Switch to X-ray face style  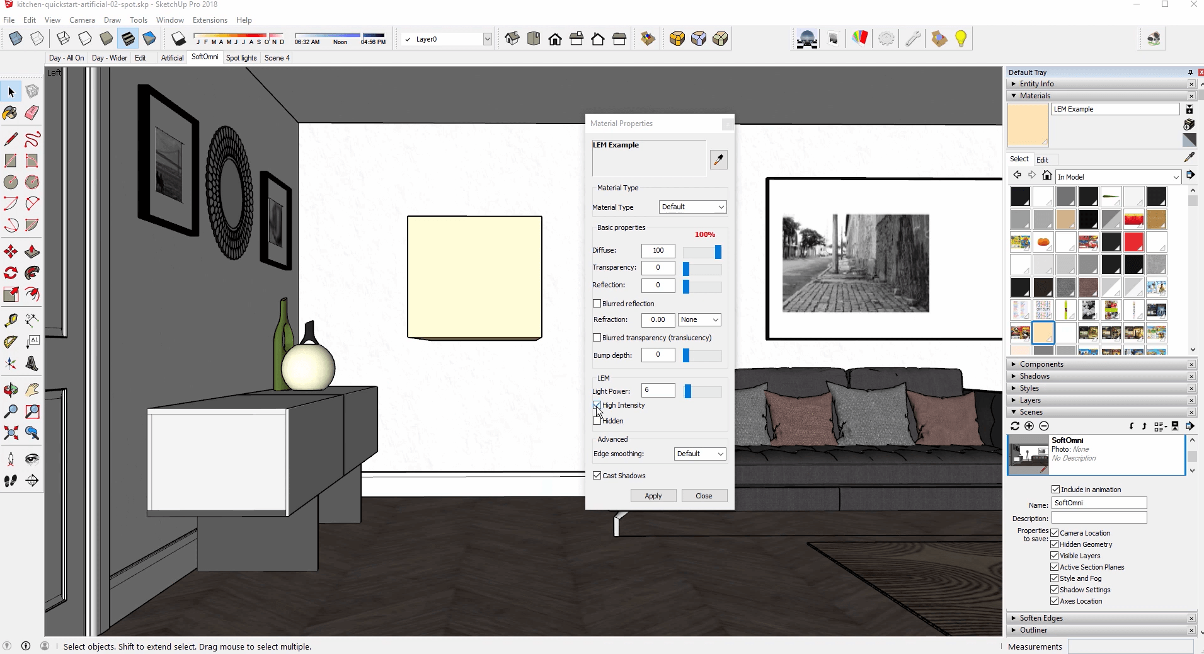pyautogui.click(x=16, y=38)
